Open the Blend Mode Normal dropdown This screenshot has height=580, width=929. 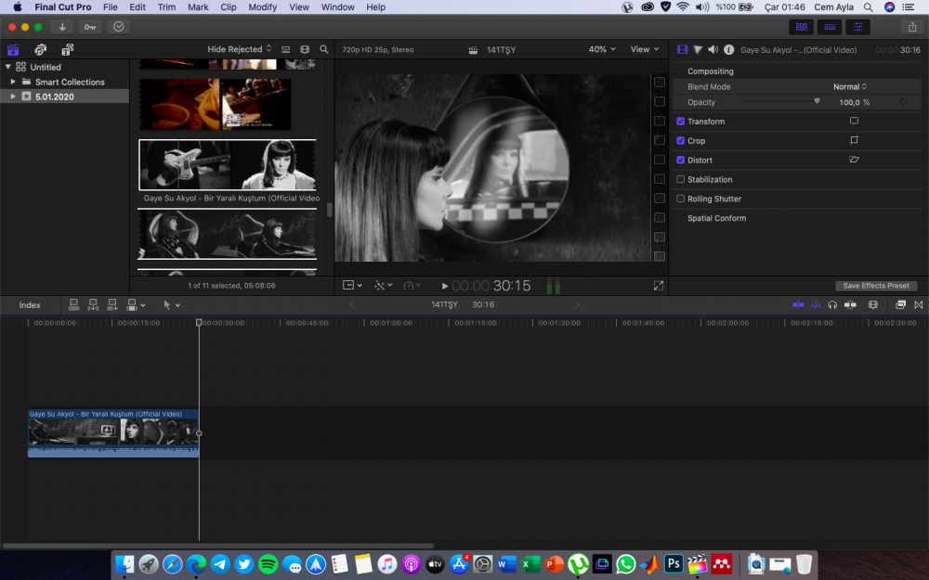click(x=849, y=87)
